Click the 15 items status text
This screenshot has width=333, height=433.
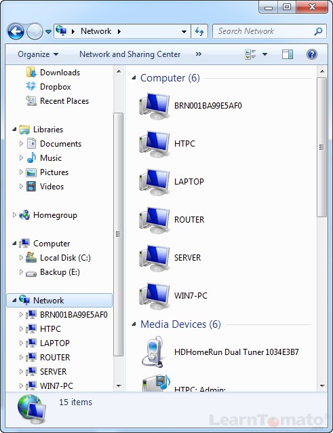pos(75,402)
